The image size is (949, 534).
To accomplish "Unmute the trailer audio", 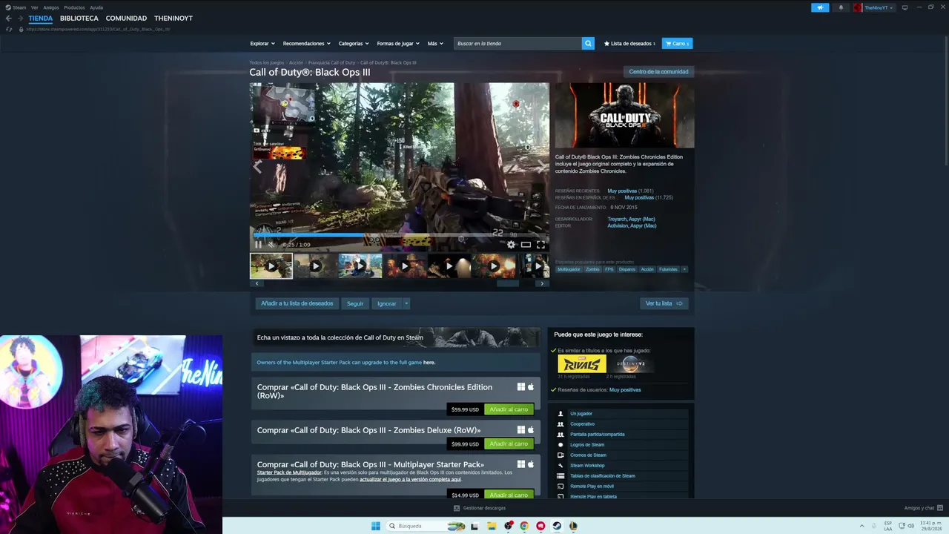I will click(271, 245).
